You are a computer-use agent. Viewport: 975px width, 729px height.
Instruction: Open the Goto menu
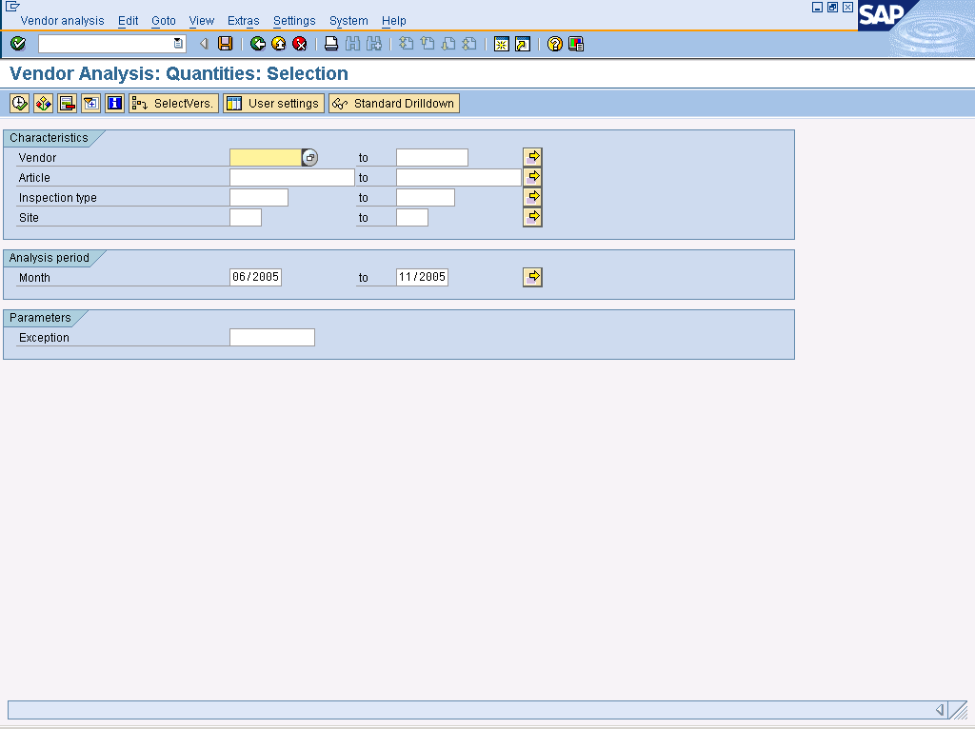click(x=164, y=21)
